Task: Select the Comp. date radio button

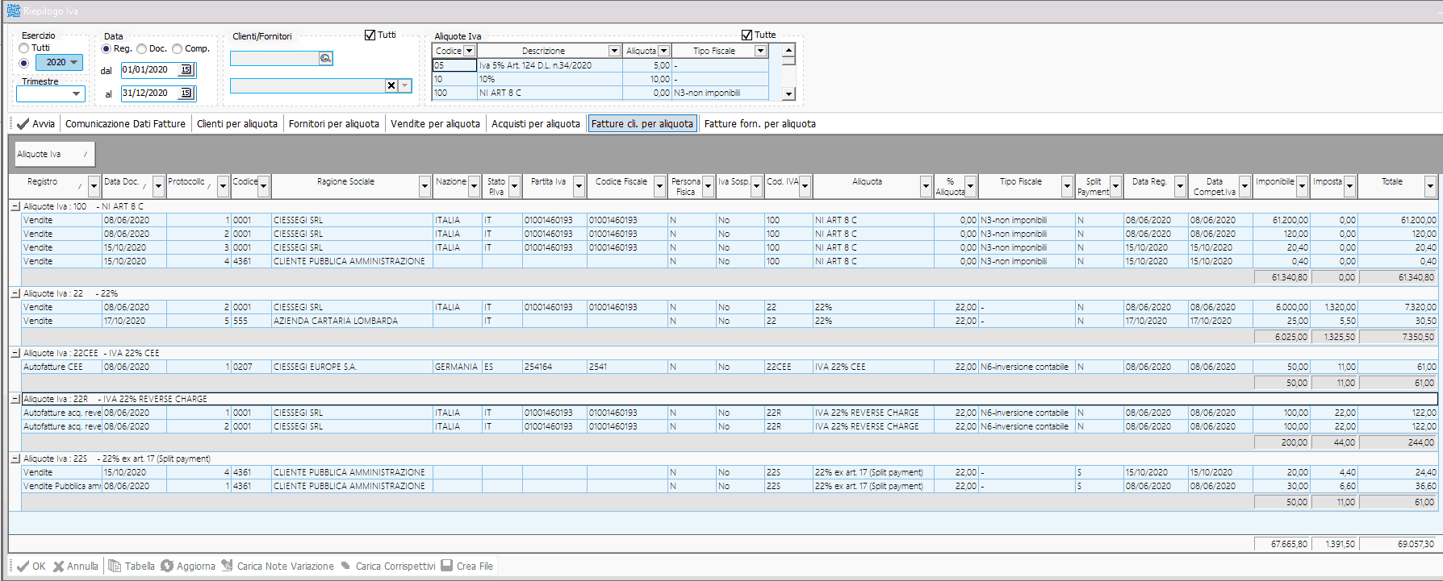Action: pyautogui.click(x=177, y=49)
